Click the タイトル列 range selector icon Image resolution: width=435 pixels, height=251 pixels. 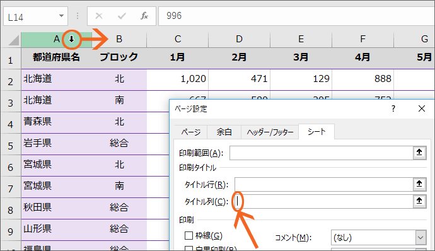[x=419, y=201]
